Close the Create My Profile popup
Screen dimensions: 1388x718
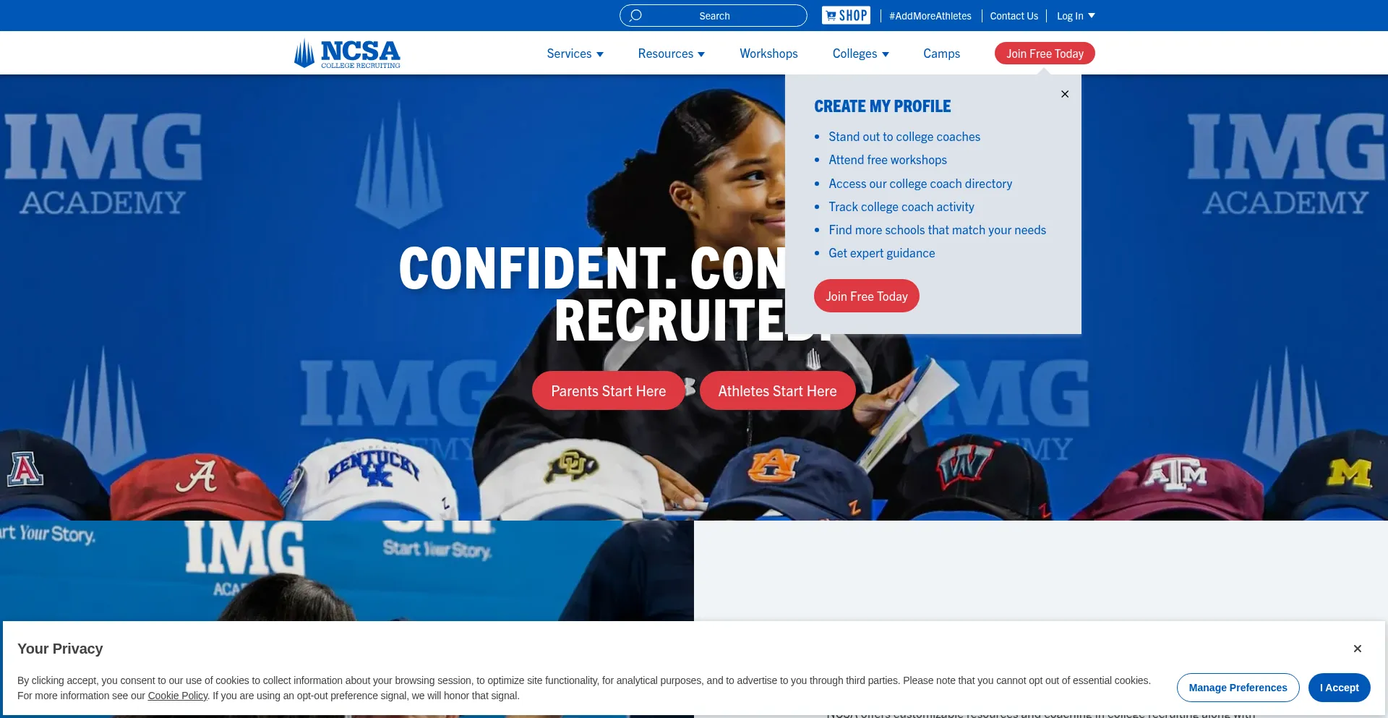[x=1065, y=94]
